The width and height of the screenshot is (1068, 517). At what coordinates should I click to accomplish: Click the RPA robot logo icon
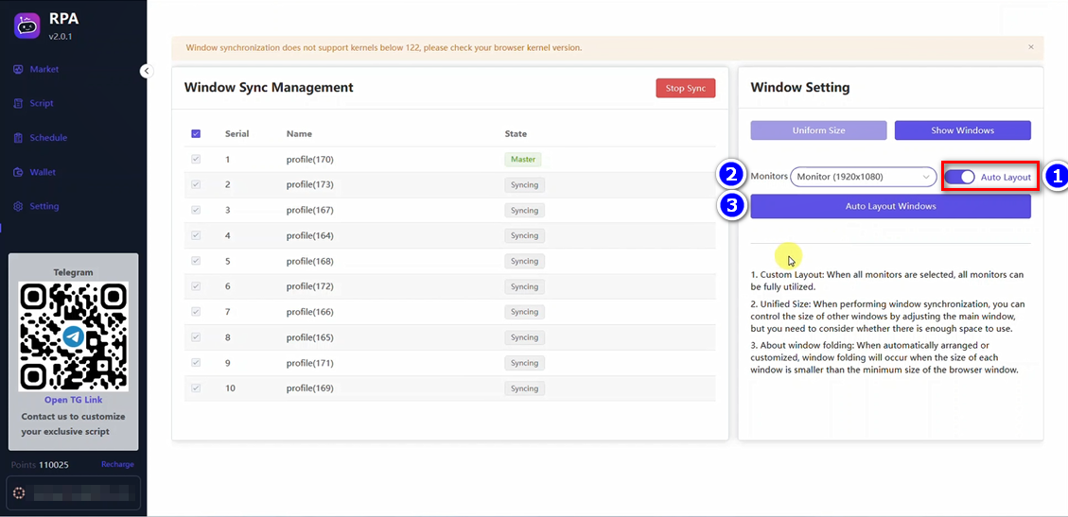26,26
